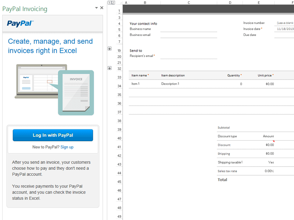Select the 'Item 1' cell
Image resolution: width=294 pixels, height=220 pixels.
click(144, 84)
